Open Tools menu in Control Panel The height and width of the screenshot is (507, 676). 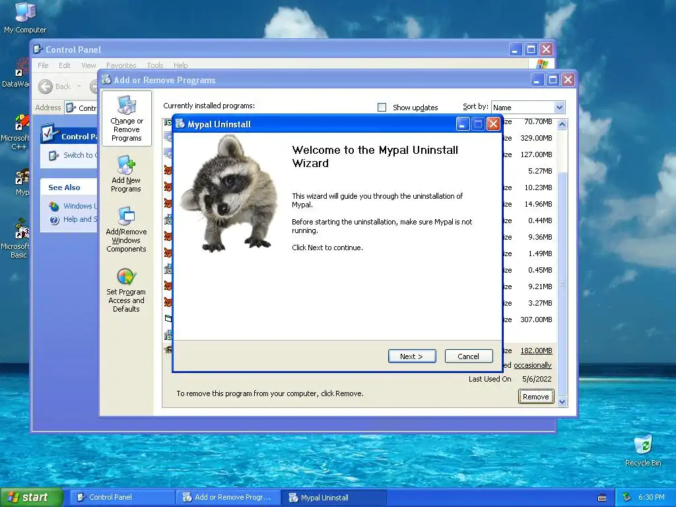click(x=154, y=65)
